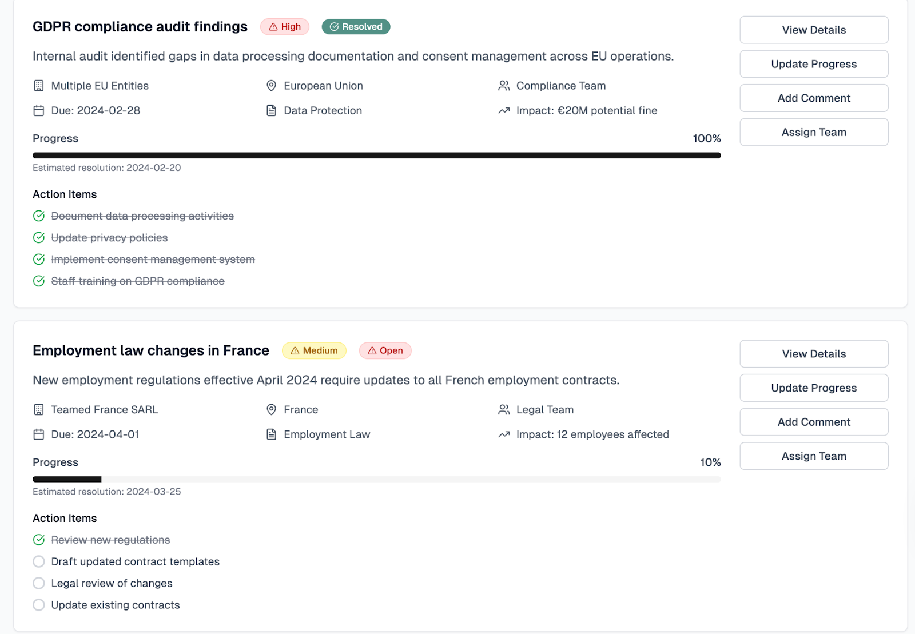The width and height of the screenshot is (915, 634).
Task: Mark Legal review of changes as complete
Action: pyautogui.click(x=38, y=583)
